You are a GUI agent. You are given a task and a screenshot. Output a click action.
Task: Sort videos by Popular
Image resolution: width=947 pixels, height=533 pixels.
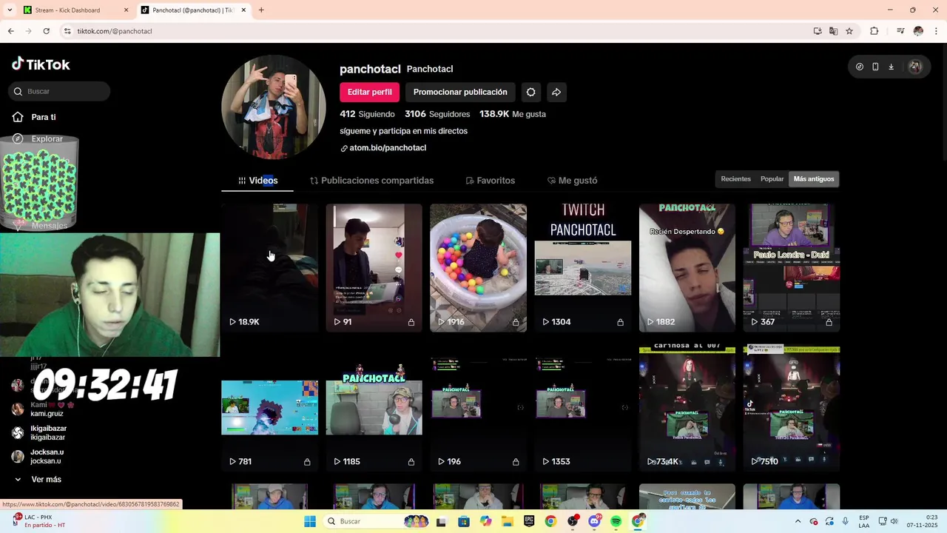(772, 179)
